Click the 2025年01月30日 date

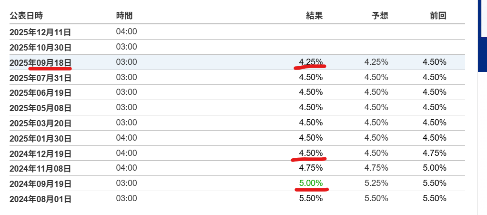pyautogui.click(x=41, y=138)
